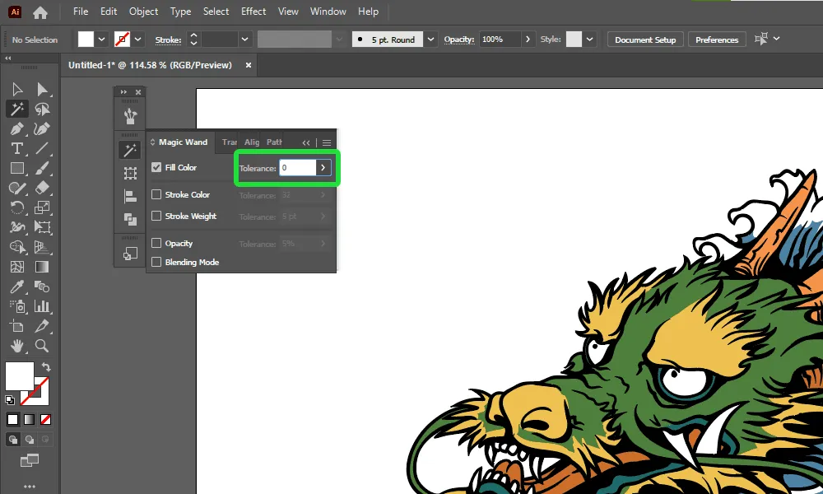Collapse the Magic Wand panel group arrows
Screen dimensions: 823x494
coord(306,142)
